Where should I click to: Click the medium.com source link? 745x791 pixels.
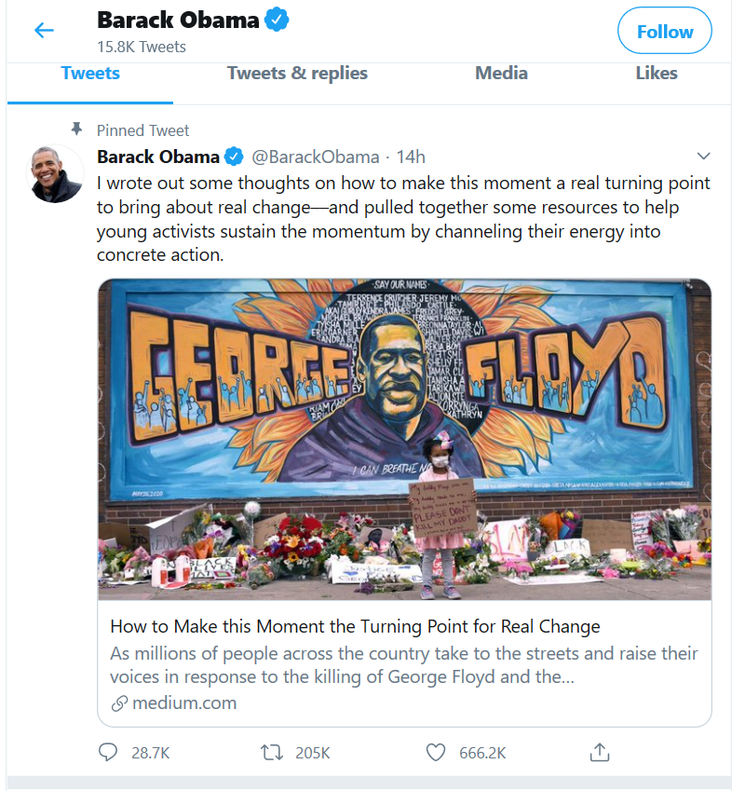(x=184, y=702)
